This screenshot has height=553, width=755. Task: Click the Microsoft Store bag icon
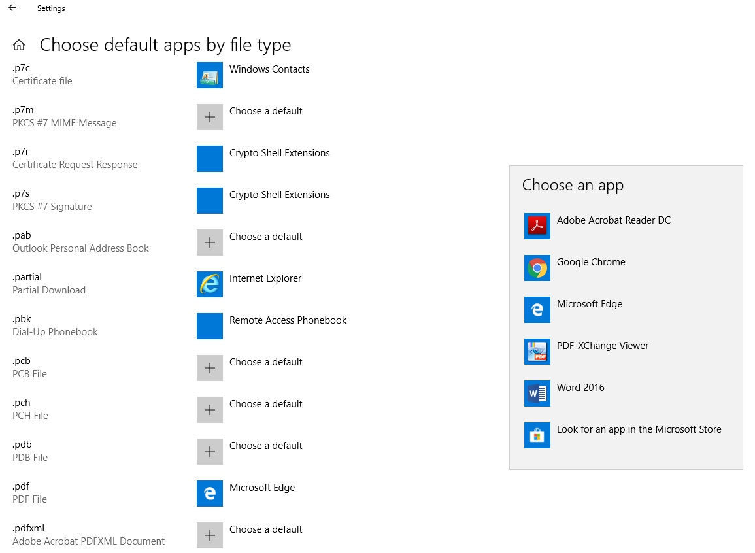[x=537, y=435]
